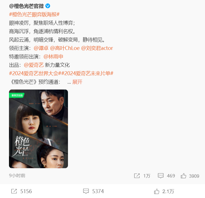Open the comment icon beside 5374
Screen dimensions: 205x198
click(x=86, y=191)
